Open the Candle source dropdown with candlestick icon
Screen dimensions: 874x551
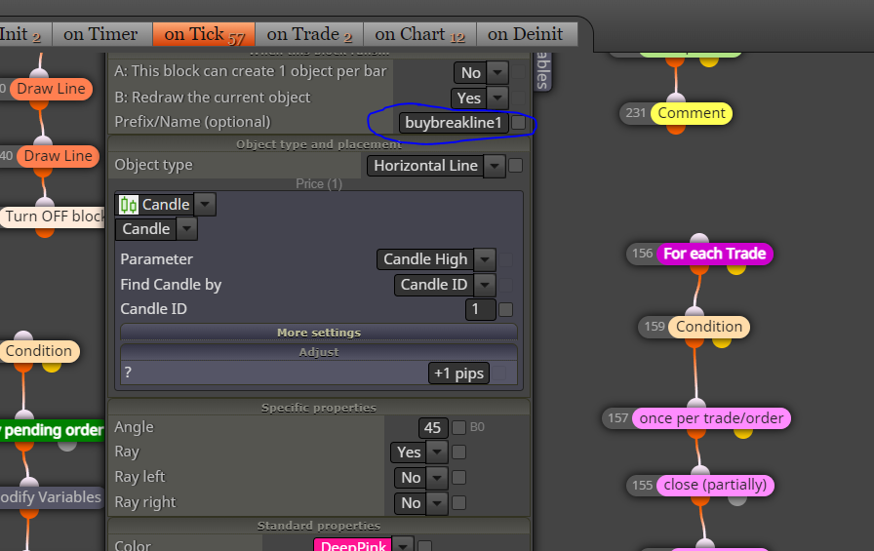(x=205, y=205)
